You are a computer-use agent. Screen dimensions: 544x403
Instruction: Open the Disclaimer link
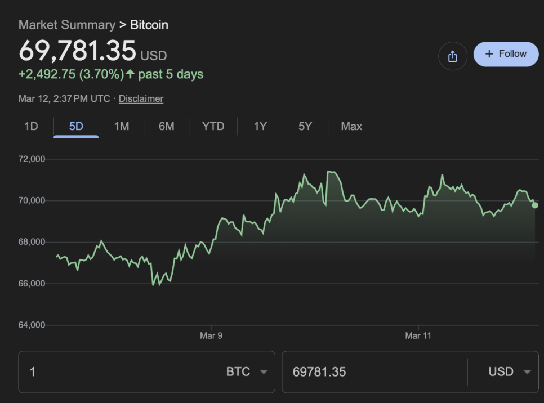(x=141, y=98)
